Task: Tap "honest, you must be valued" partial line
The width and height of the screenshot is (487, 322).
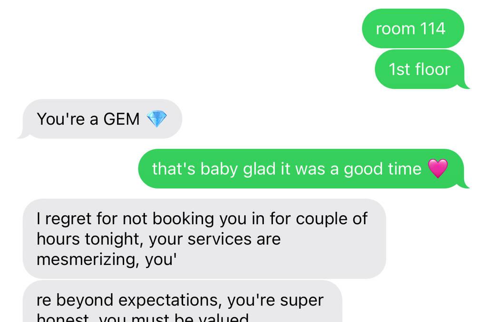Action: click(143, 317)
